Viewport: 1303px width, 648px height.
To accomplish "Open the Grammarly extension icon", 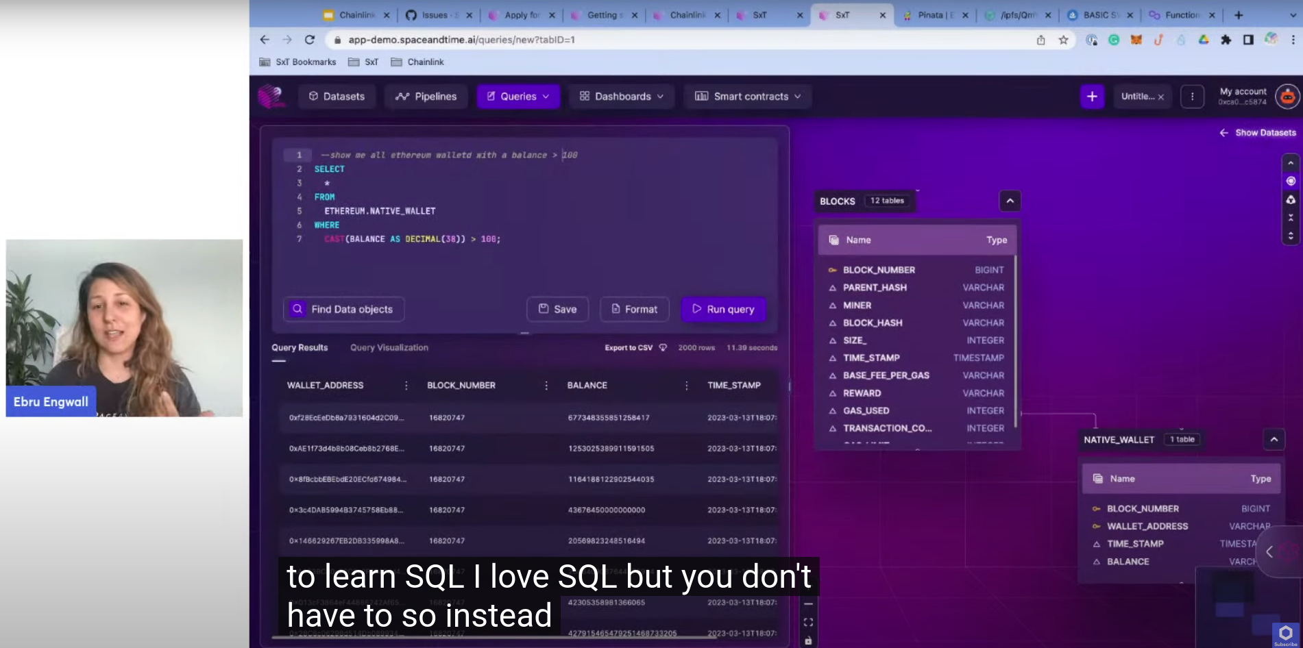I will coord(1114,40).
